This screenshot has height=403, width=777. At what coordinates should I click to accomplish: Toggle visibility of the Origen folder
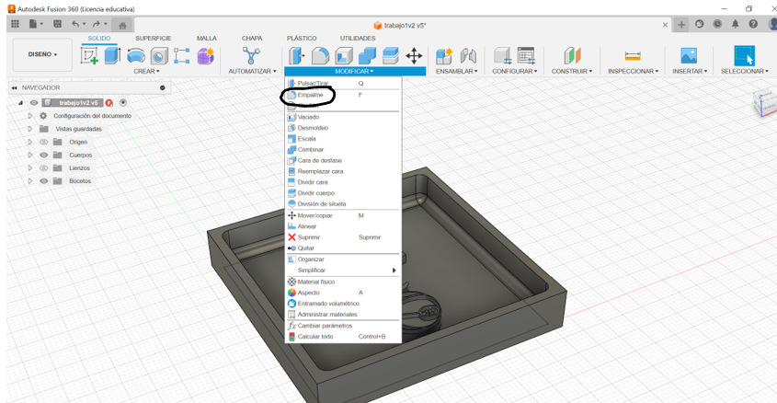click(43, 142)
